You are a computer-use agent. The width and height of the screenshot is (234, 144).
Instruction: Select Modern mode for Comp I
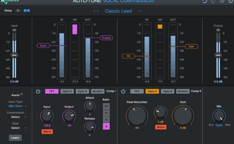pos(98,91)
